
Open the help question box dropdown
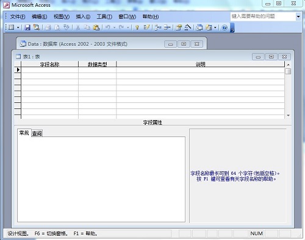click(298, 16)
